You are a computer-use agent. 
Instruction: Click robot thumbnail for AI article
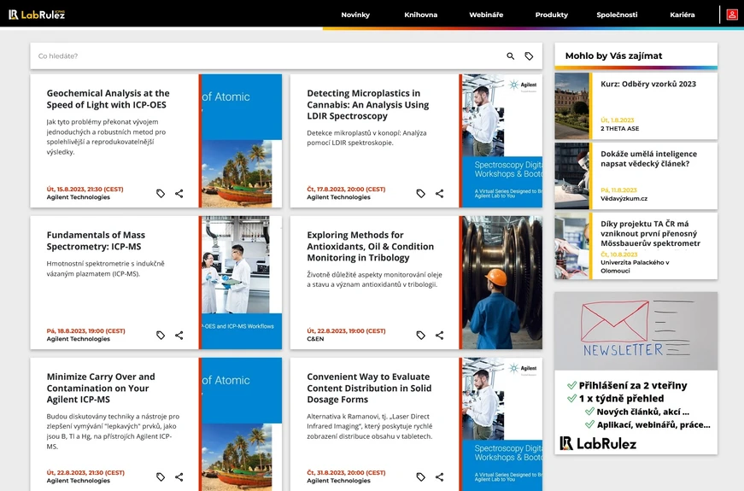pos(571,176)
